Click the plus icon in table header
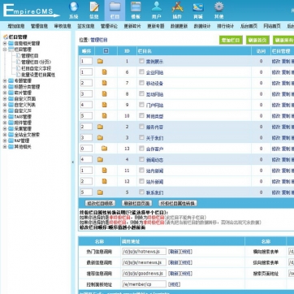 [x=106, y=51]
